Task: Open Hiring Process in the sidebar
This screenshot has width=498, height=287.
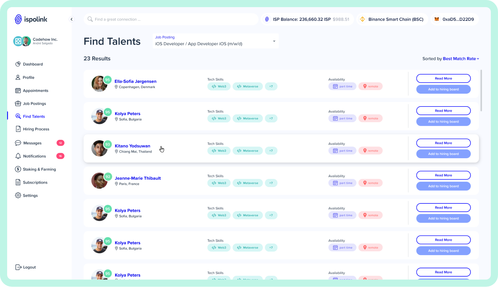Action: pos(36,129)
